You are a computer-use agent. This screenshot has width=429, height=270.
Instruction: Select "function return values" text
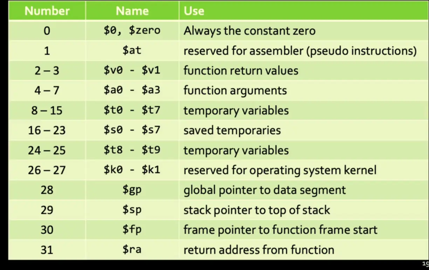coord(241,71)
